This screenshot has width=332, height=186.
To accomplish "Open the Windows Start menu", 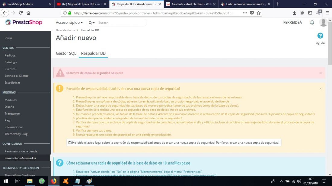I will coord(6,181).
